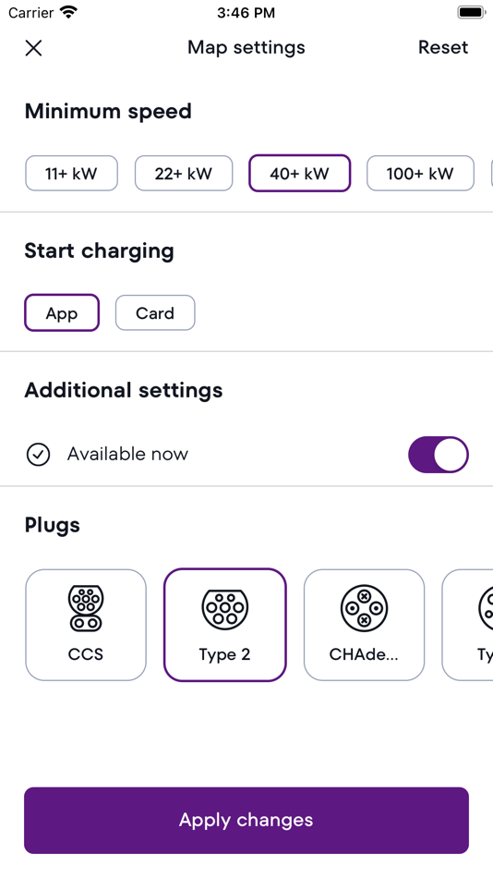Tap the Wi-Fi icon in status bar
This screenshot has width=493, height=878.
(x=69, y=12)
